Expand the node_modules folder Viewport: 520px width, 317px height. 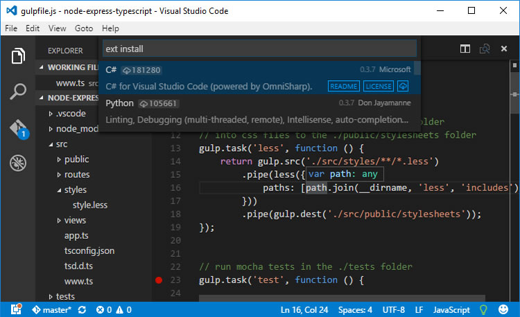[x=51, y=129]
